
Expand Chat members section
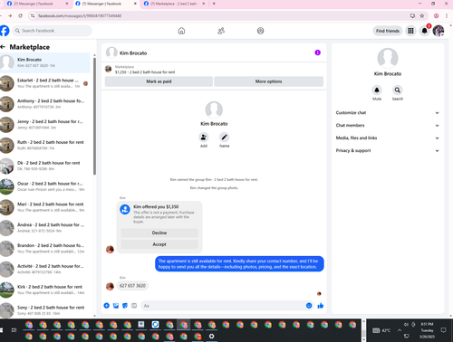click(x=388, y=126)
